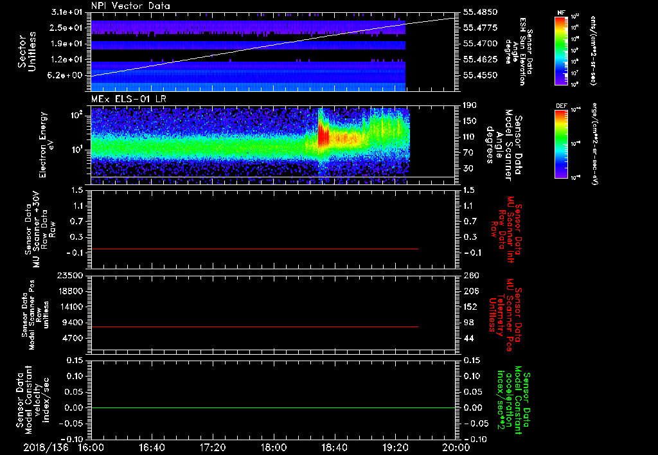Click the 55.4625 elevation tick label
Image resolution: width=658 pixels, height=455 pixels.
tap(481, 60)
